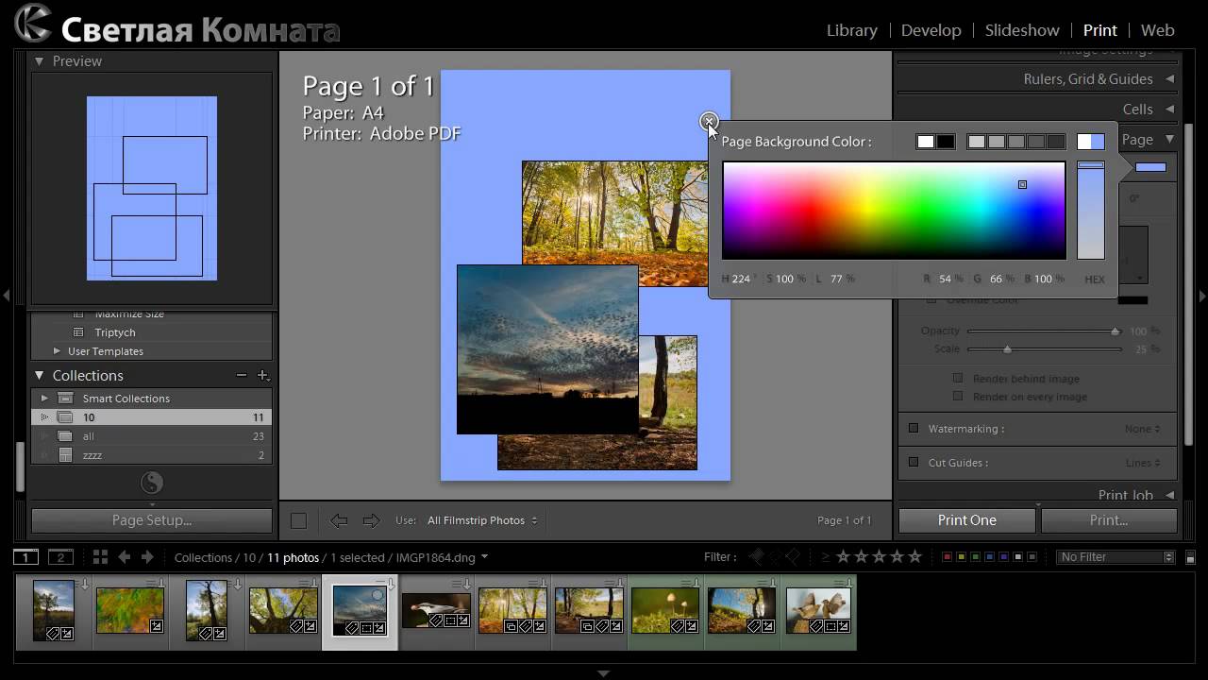Open the Watermarking None dropdown
The height and width of the screenshot is (680, 1208).
[x=1142, y=429]
